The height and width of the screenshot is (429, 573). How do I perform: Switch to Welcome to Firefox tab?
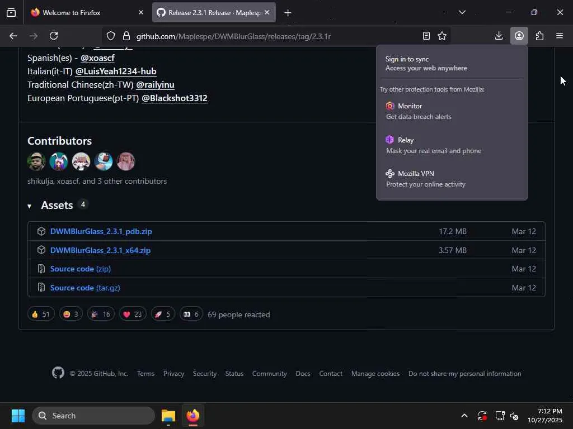click(87, 12)
